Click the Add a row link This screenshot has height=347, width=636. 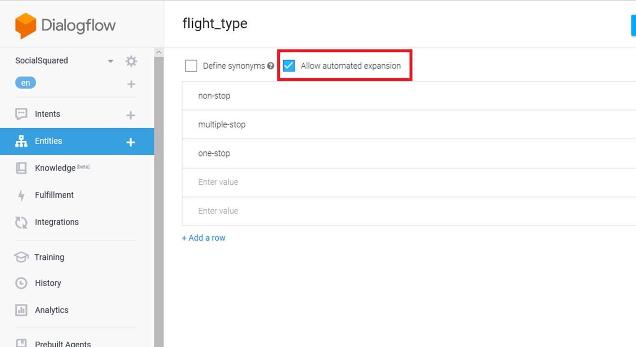click(204, 238)
